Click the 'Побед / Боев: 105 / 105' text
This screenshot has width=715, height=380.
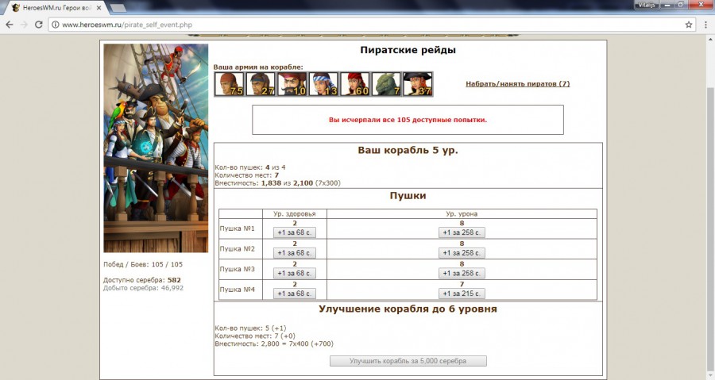click(143, 264)
